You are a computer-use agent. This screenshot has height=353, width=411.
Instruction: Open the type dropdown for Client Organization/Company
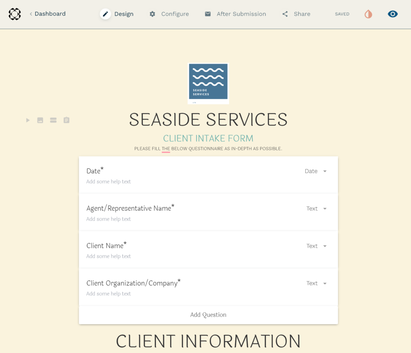(x=317, y=283)
